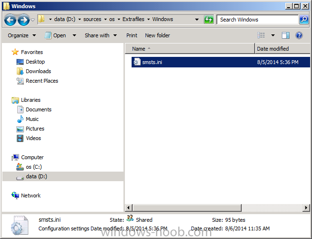Open the address bar history dropdown

coord(197,20)
